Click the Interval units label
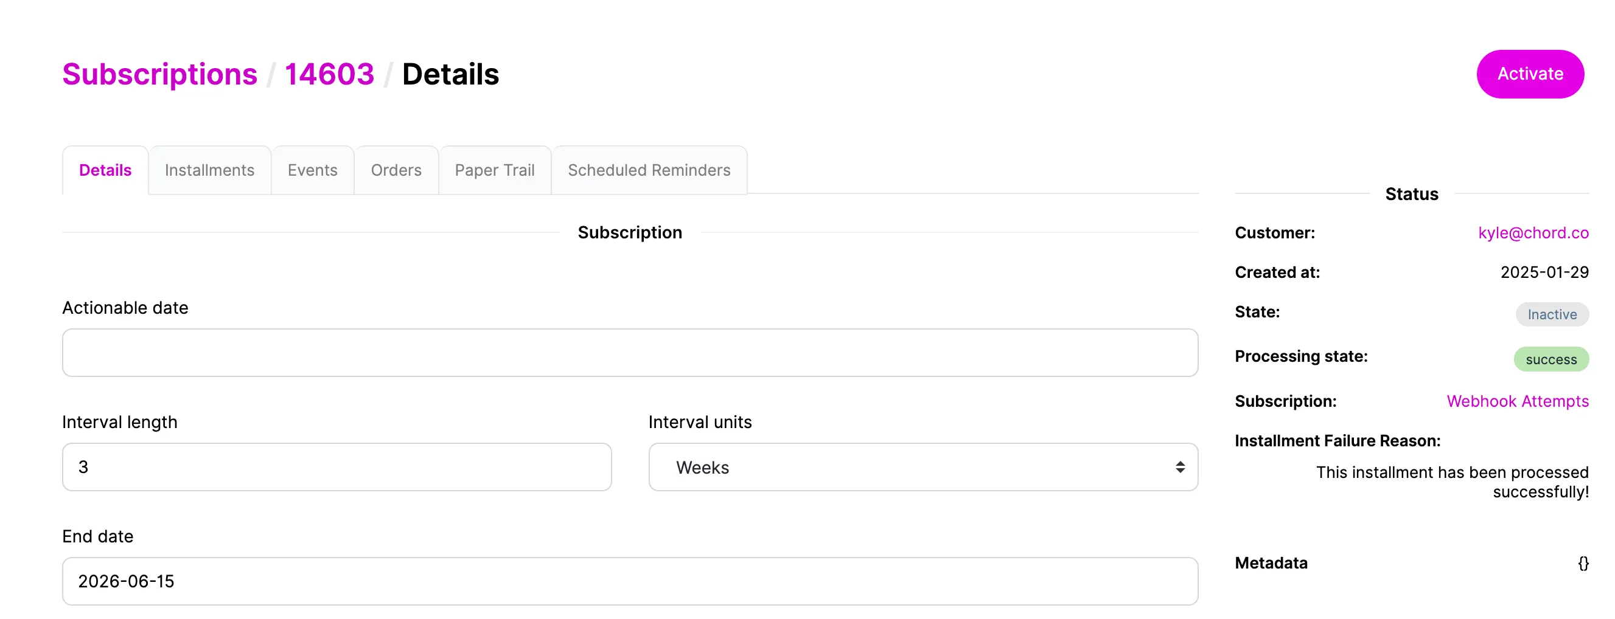1615x619 pixels. tap(700, 422)
